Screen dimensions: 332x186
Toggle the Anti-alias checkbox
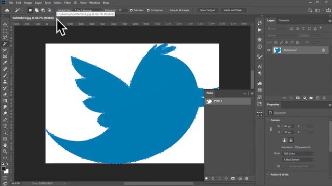coord(131,10)
